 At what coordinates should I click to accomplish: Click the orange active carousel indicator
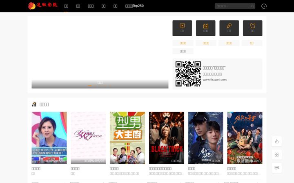[x=90, y=86]
